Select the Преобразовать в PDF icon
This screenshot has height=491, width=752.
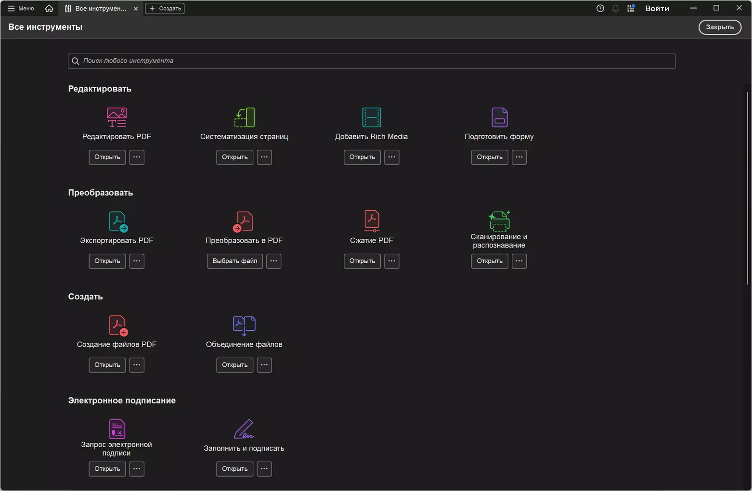pyautogui.click(x=243, y=221)
